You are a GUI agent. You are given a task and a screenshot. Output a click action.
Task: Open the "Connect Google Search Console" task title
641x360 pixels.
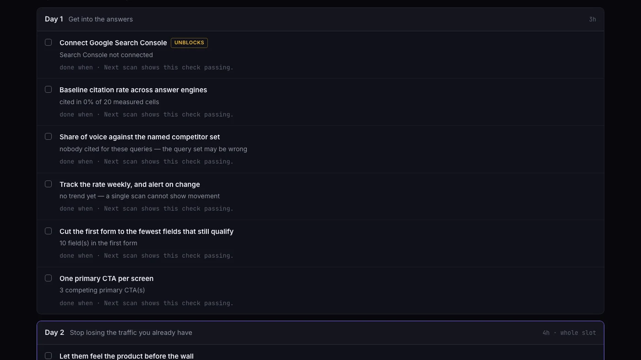113,42
